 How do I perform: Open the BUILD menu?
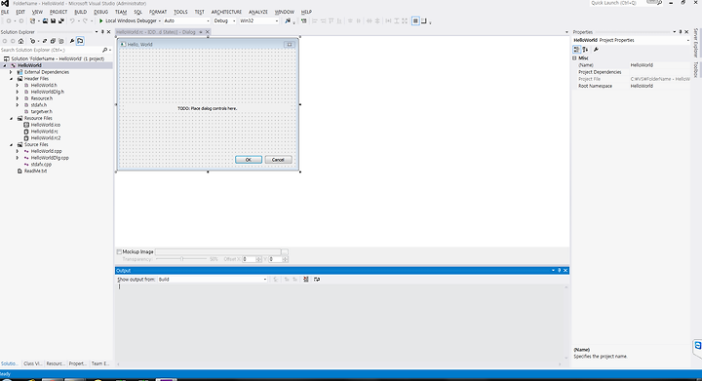coord(81,12)
